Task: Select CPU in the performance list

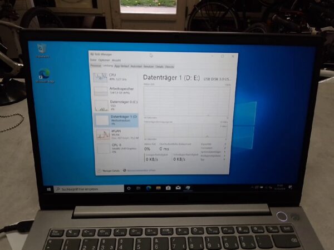Action: (x=114, y=77)
